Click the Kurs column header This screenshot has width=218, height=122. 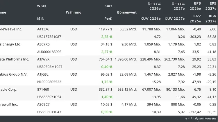point(108,6)
